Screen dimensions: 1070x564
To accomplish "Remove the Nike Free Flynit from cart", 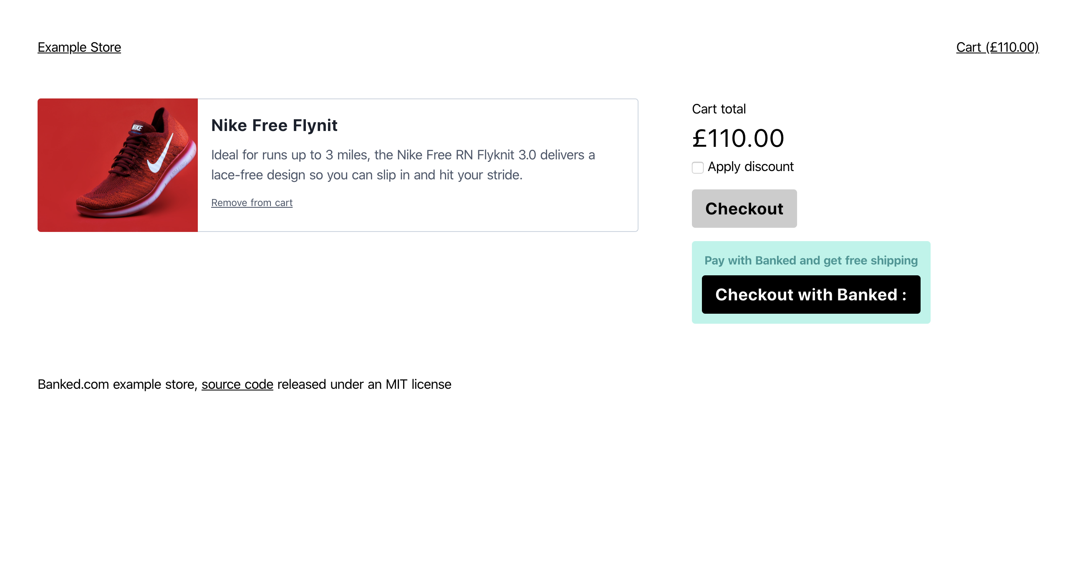I will point(252,203).
